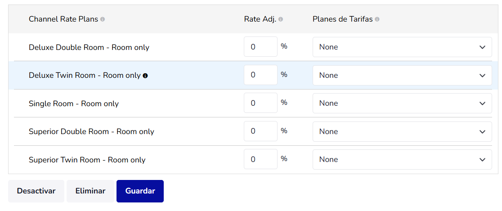Image resolution: width=502 pixels, height=211 pixels.
Task: Open Superior Twin Room rate plan dropdown
Action: [x=402, y=160]
